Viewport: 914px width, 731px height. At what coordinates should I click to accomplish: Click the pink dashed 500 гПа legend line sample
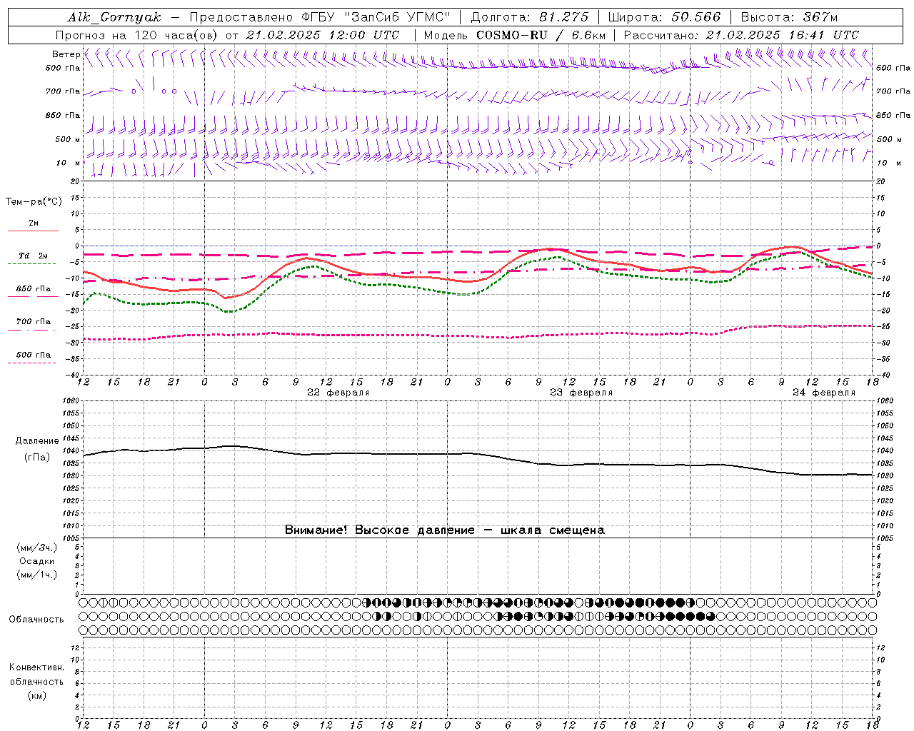(x=33, y=363)
